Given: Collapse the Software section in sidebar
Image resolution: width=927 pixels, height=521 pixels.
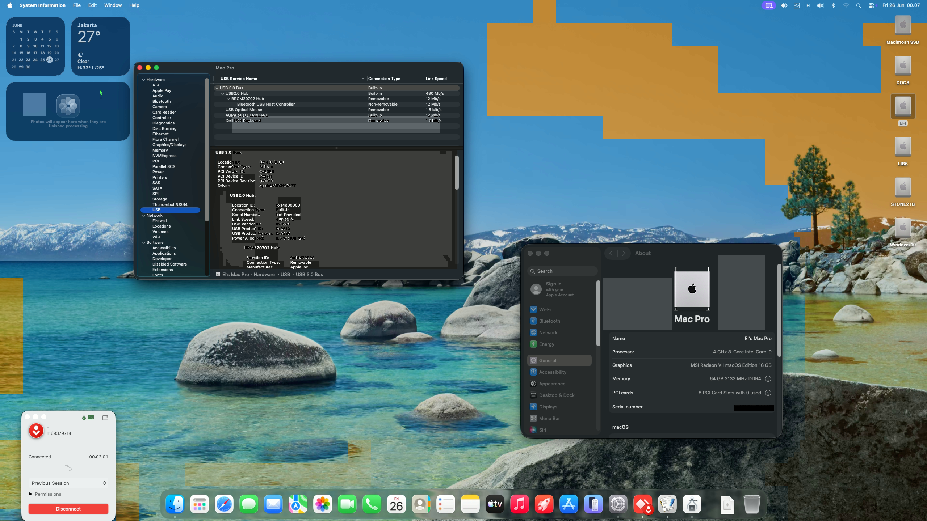Looking at the screenshot, I should coord(144,242).
